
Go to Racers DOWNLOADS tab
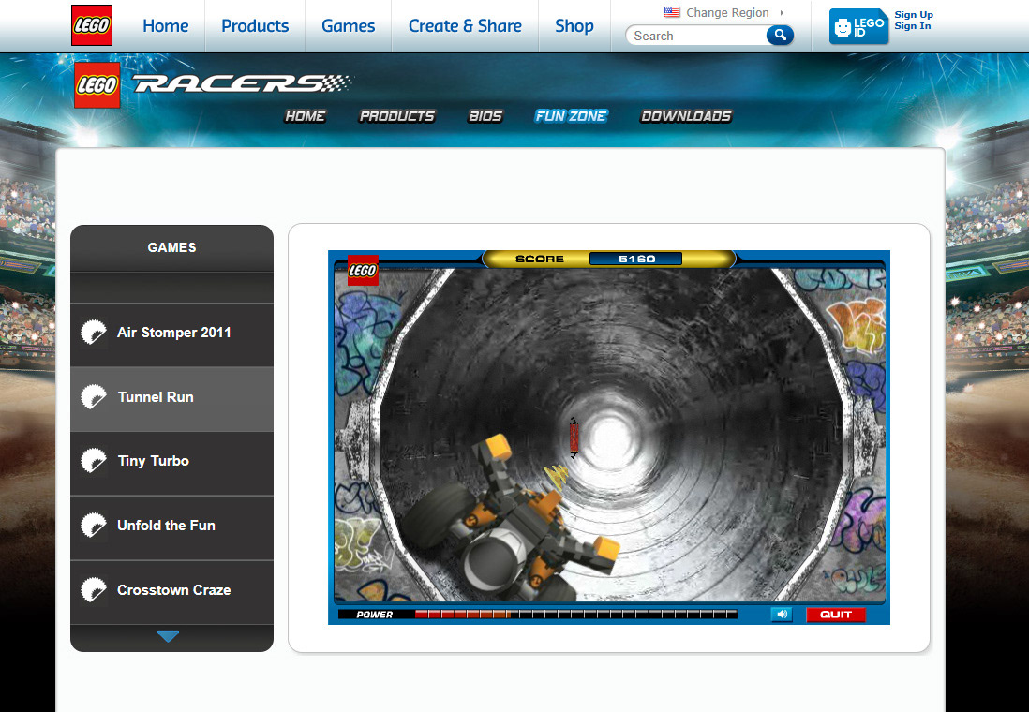(686, 116)
